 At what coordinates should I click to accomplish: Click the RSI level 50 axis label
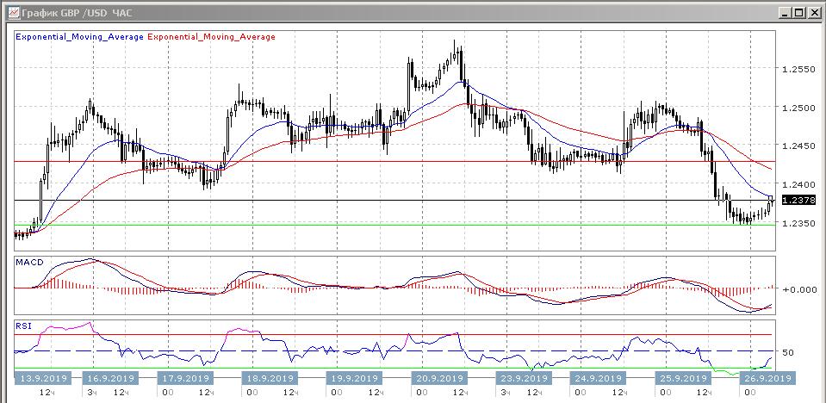tap(786, 353)
